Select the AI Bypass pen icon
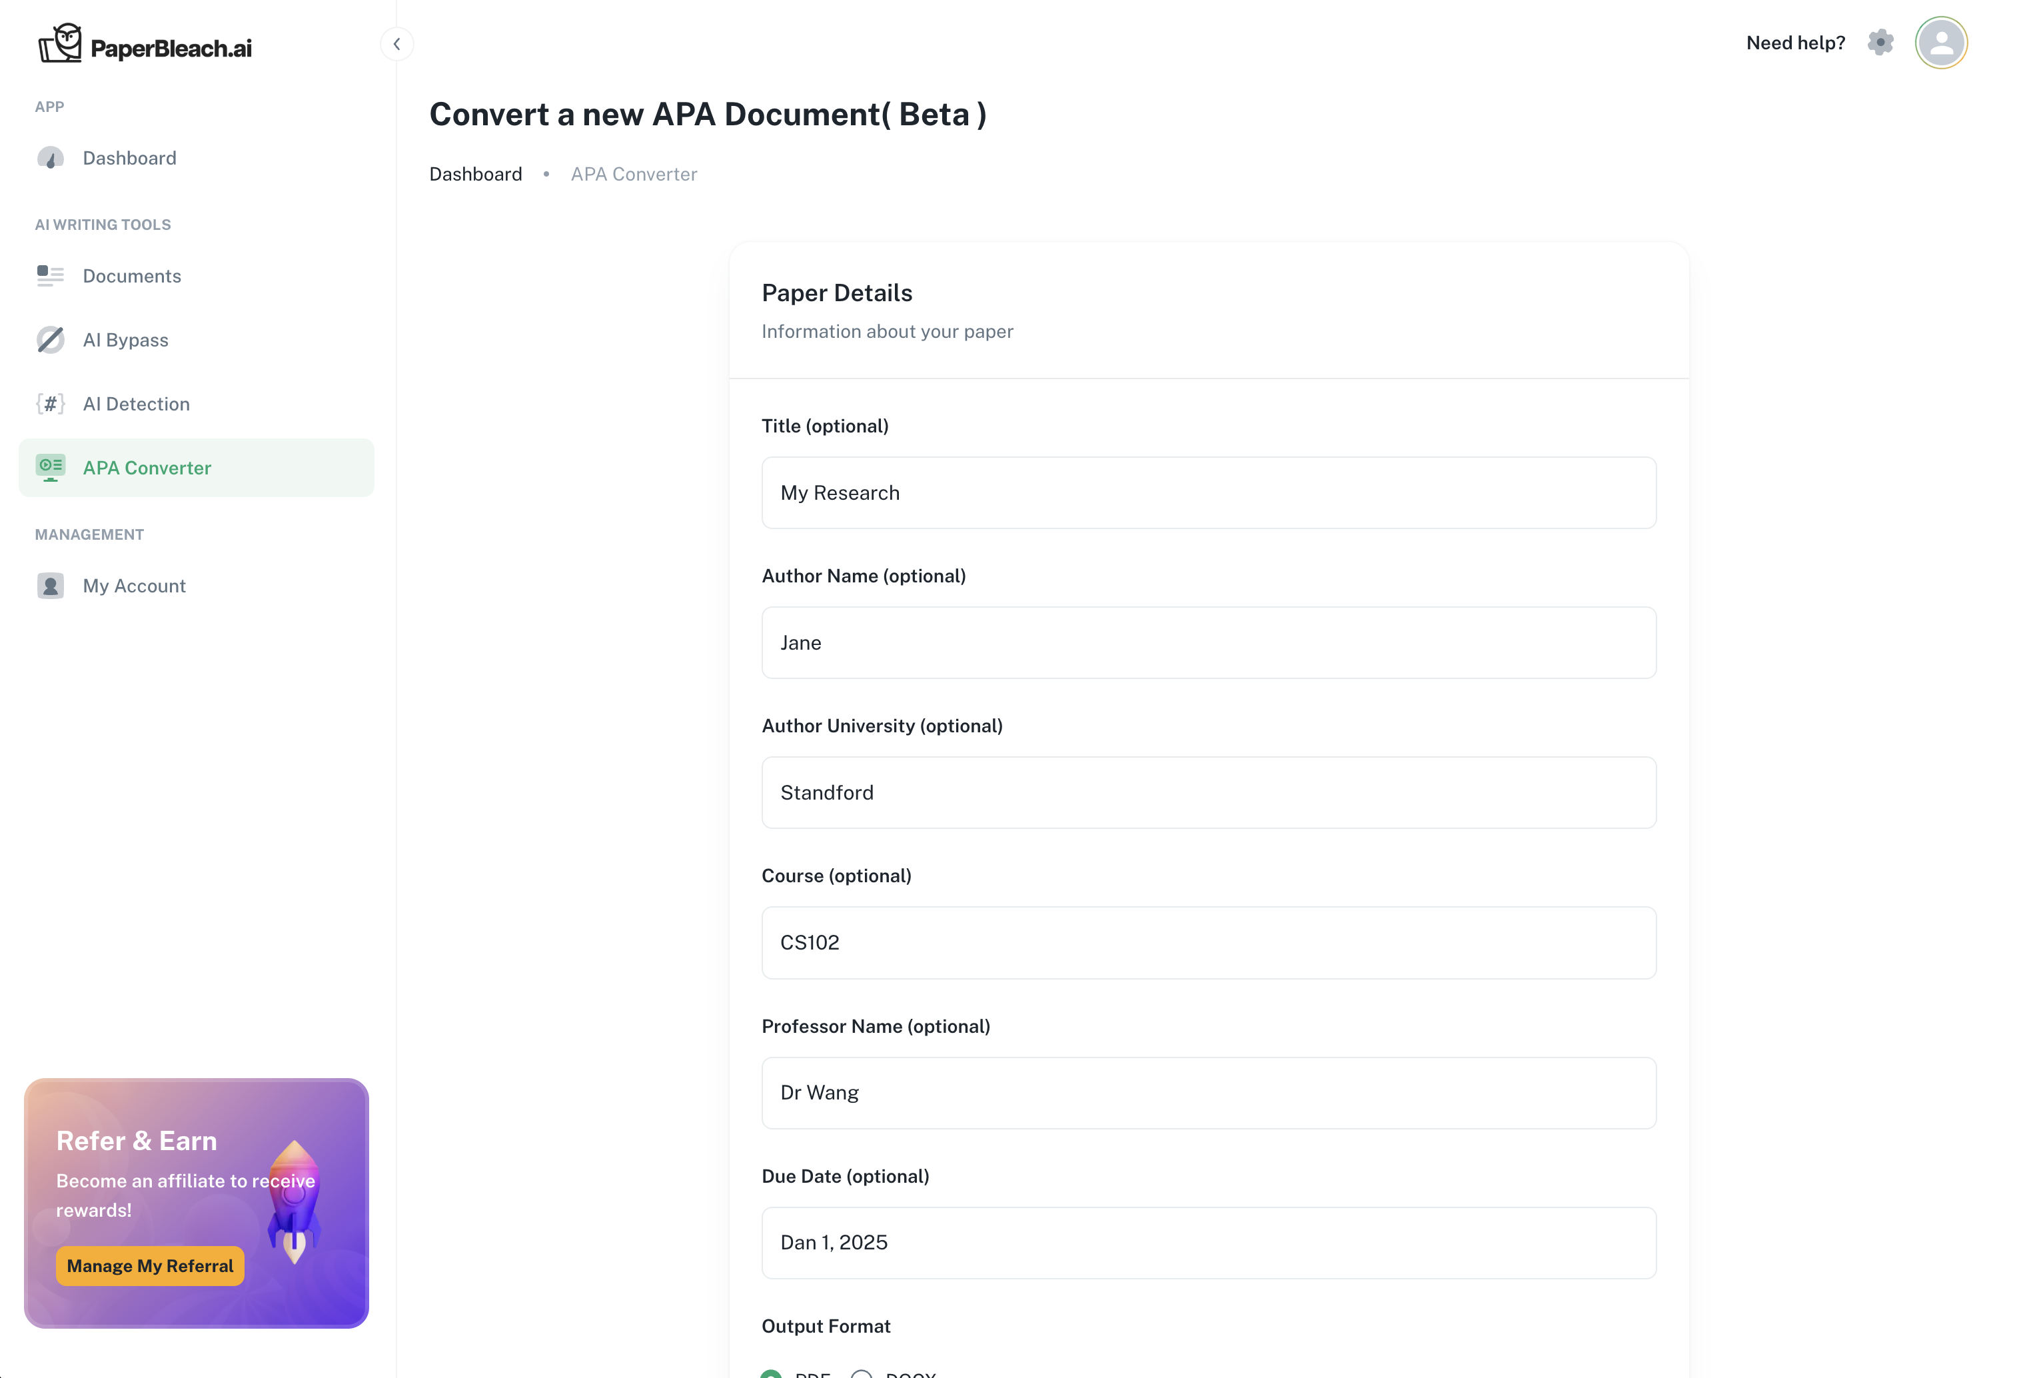The width and height of the screenshot is (2019, 1378). (49, 340)
